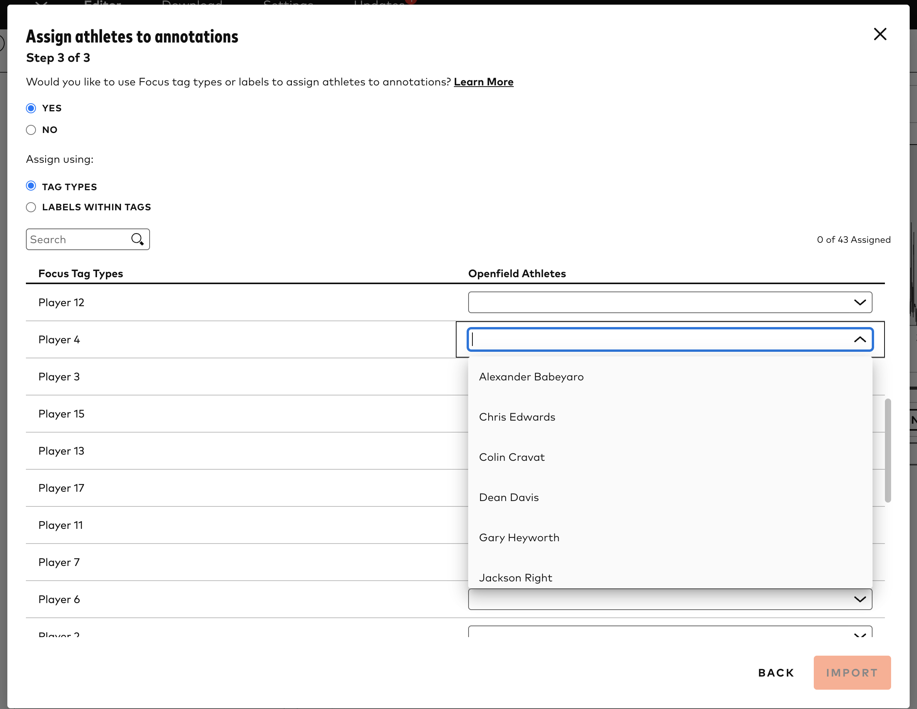
Task: Click inside the Search field
Action: (x=75, y=239)
